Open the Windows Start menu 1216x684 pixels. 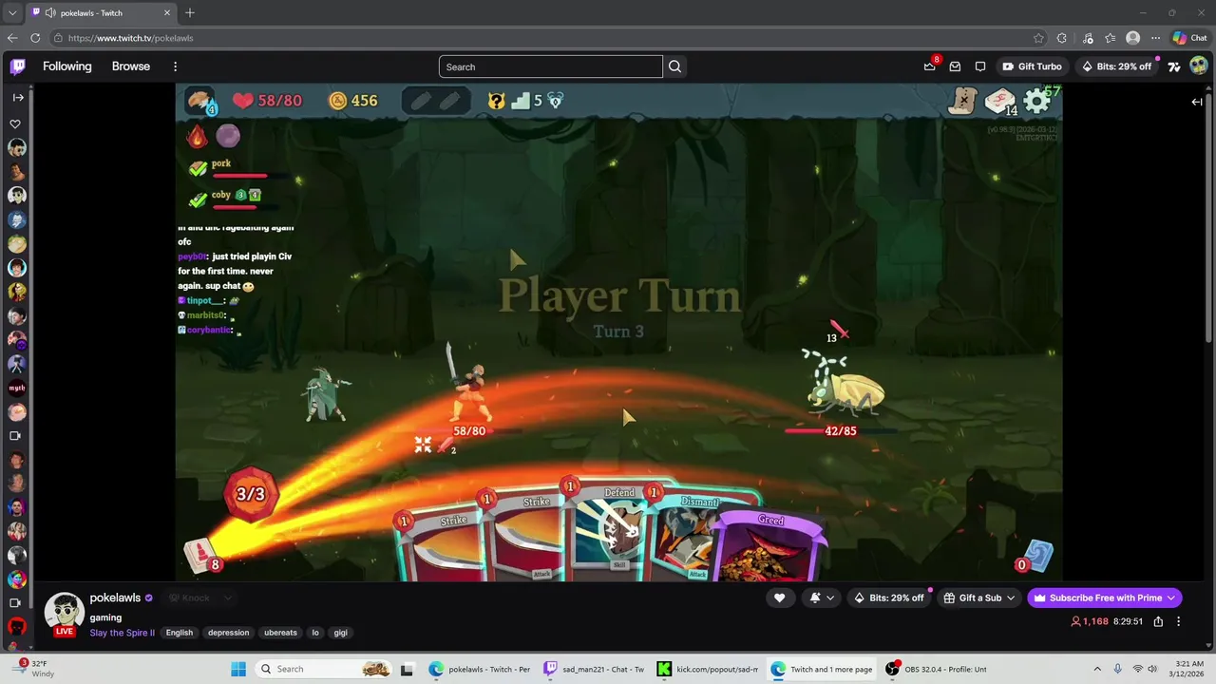click(238, 669)
